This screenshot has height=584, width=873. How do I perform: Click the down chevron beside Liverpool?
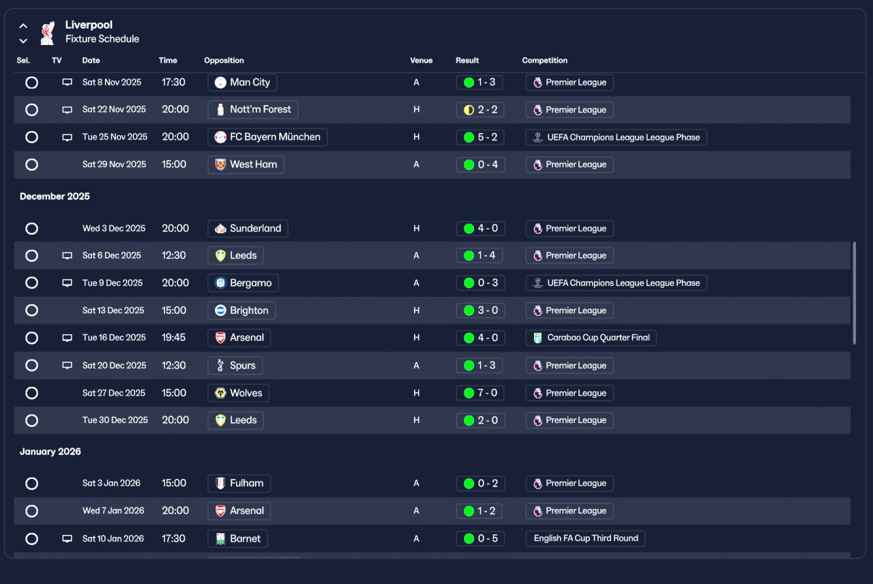tap(23, 41)
